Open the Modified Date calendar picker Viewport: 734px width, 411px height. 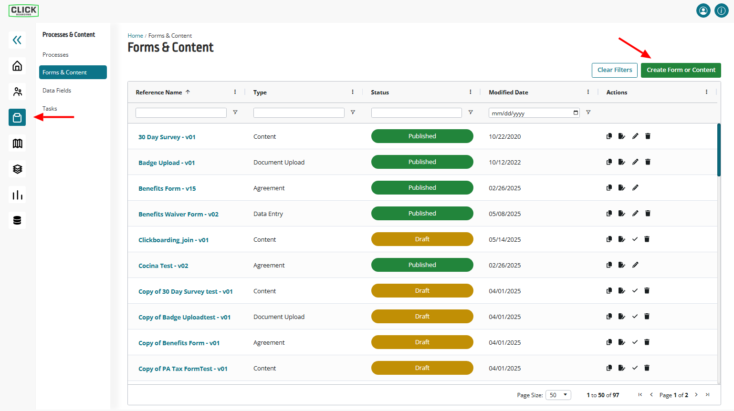pyautogui.click(x=576, y=113)
